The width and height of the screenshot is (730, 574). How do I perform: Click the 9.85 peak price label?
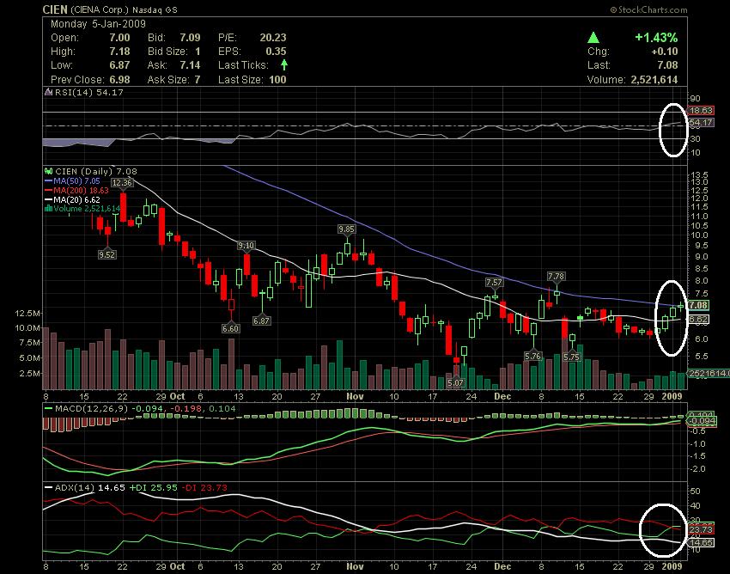346,229
